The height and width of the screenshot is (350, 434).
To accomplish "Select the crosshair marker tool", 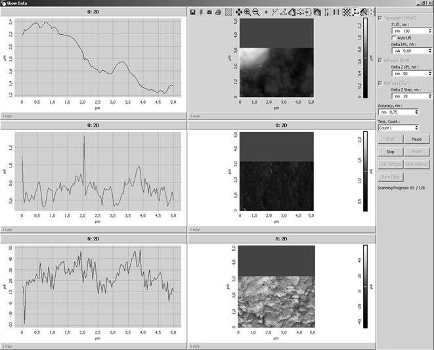I will (266, 12).
